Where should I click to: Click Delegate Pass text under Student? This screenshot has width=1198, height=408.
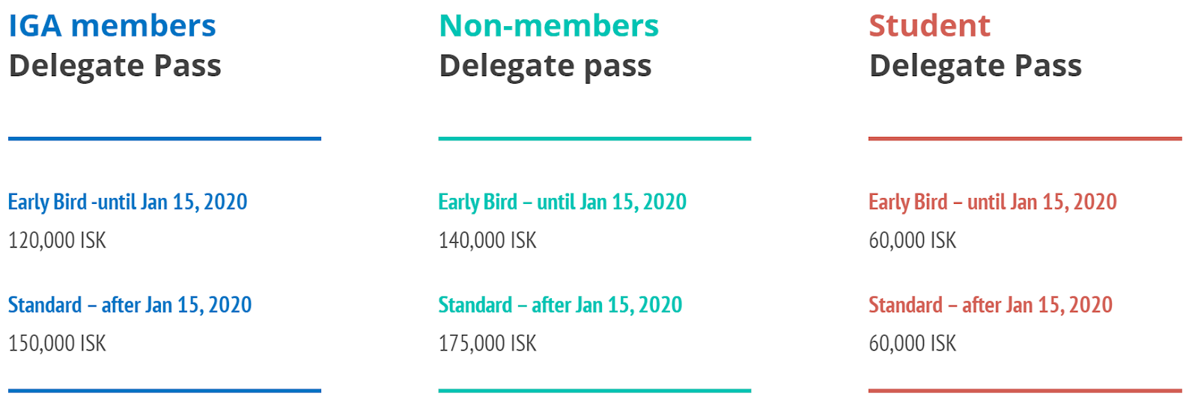(x=976, y=66)
